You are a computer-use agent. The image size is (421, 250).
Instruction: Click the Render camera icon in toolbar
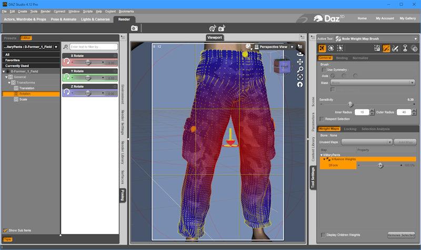134,28
